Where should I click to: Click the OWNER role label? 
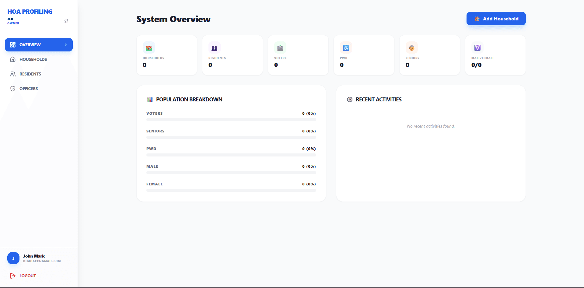13,23
